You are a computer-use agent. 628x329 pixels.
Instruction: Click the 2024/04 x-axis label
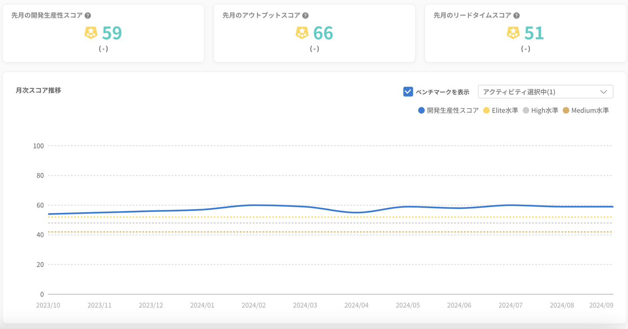(x=356, y=305)
